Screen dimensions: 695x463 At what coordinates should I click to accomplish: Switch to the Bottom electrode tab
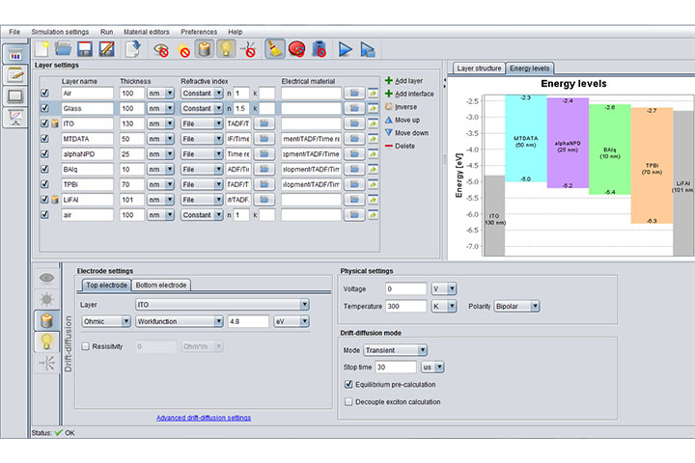[x=161, y=285]
